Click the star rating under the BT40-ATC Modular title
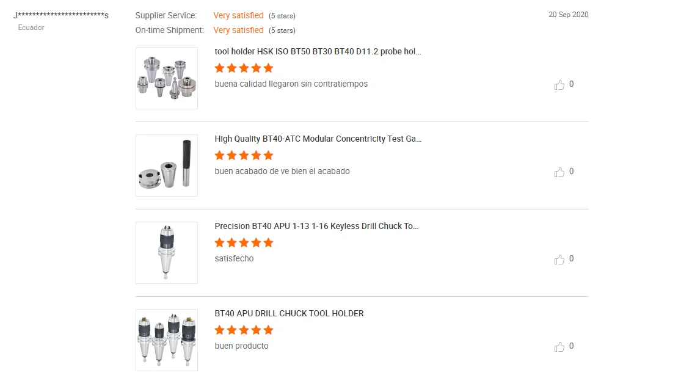This screenshot has height=378, width=692. point(244,155)
